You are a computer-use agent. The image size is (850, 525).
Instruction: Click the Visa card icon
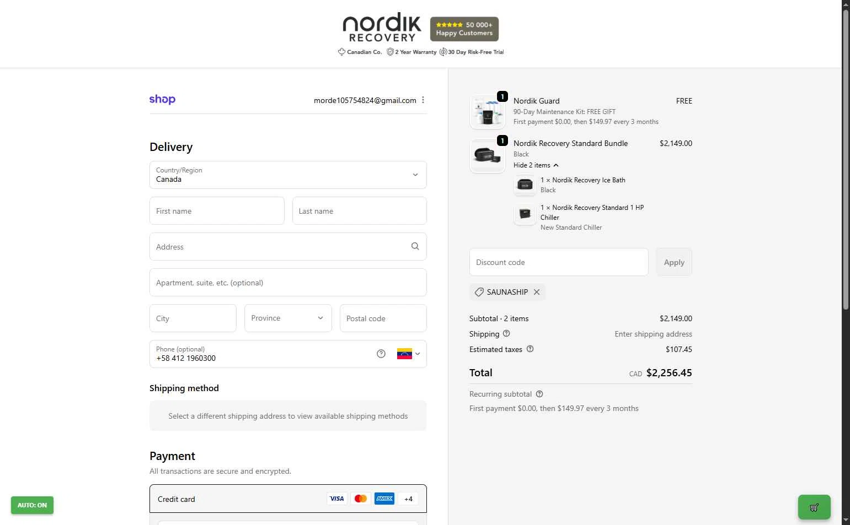click(x=336, y=499)
